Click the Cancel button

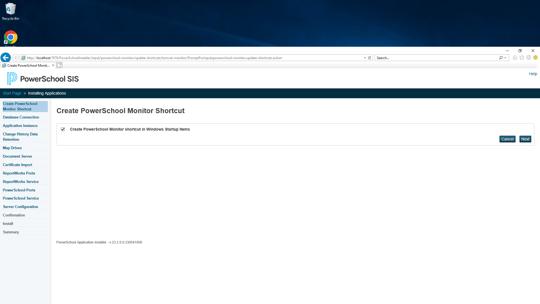coord(507,139)
